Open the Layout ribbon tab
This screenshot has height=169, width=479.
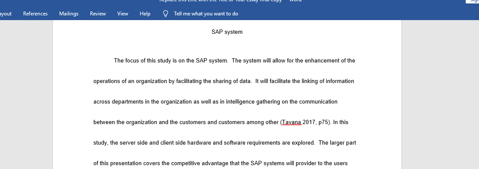coord(6,14)
